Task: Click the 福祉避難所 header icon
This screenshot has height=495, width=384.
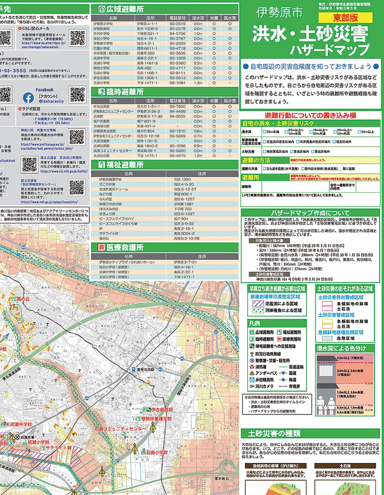Action: (101, 165)
